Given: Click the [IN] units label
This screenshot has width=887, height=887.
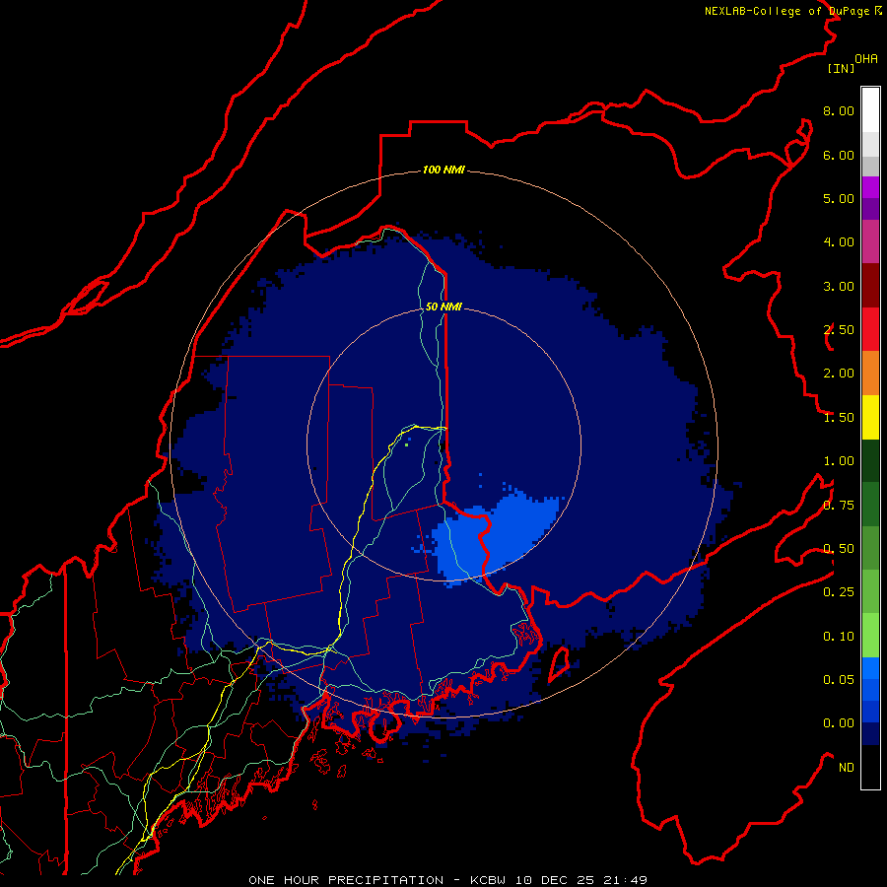Looking at the screenshot, I should (x=841, y=68).
